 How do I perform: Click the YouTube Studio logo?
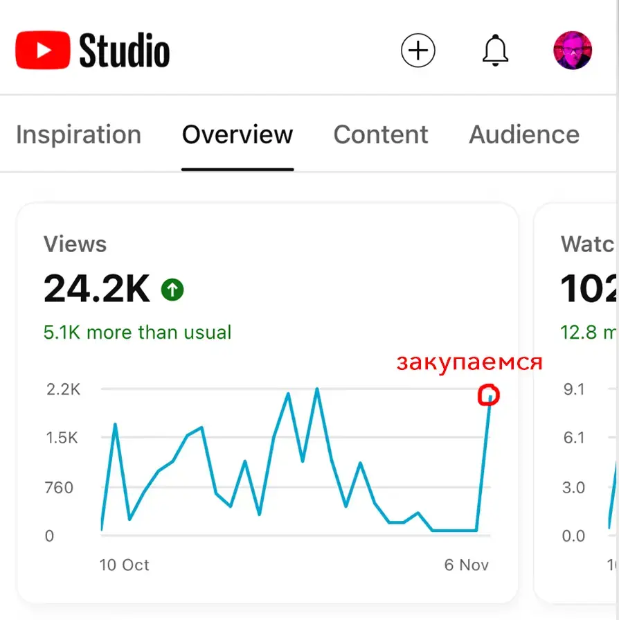(93, 50)
